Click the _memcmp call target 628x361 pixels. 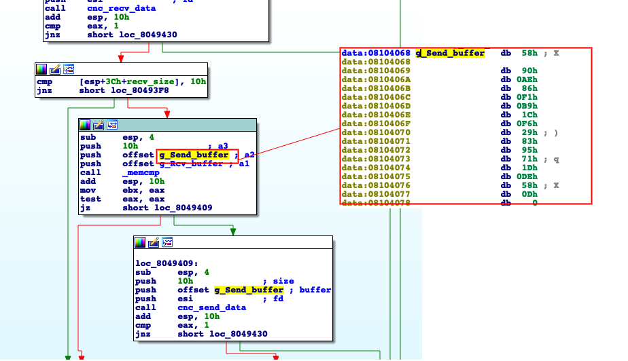[x=141, y=173]
